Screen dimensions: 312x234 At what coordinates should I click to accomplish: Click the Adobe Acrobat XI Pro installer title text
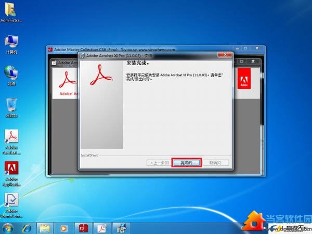tap(119, 56)
